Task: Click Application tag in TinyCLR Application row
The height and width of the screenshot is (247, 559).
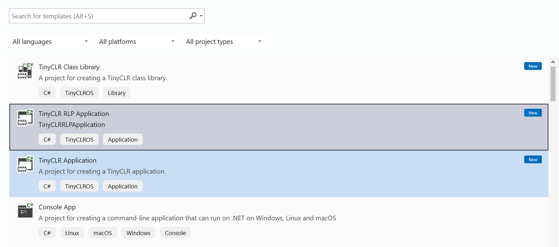Action: (x=123, y=186)
